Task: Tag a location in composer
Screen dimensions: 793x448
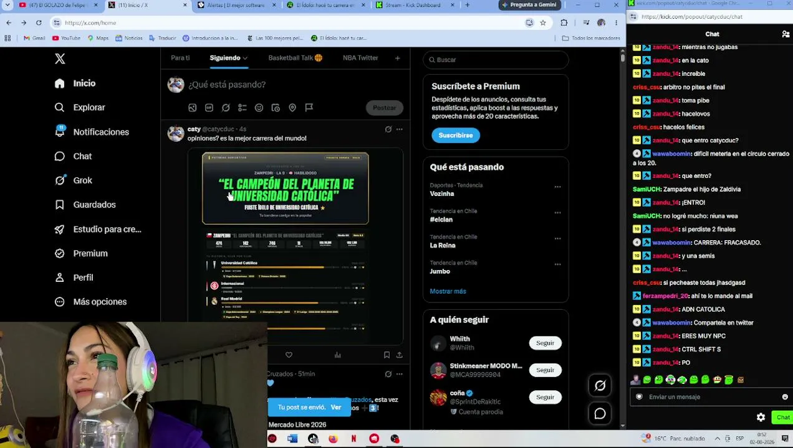Action: 292,108
